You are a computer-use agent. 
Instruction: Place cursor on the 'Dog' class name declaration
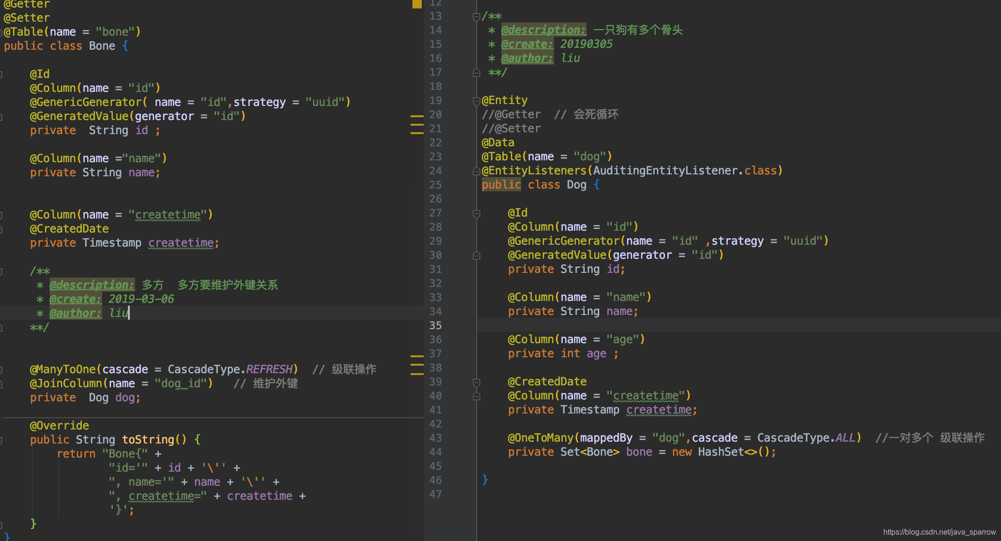pos(576,185)
